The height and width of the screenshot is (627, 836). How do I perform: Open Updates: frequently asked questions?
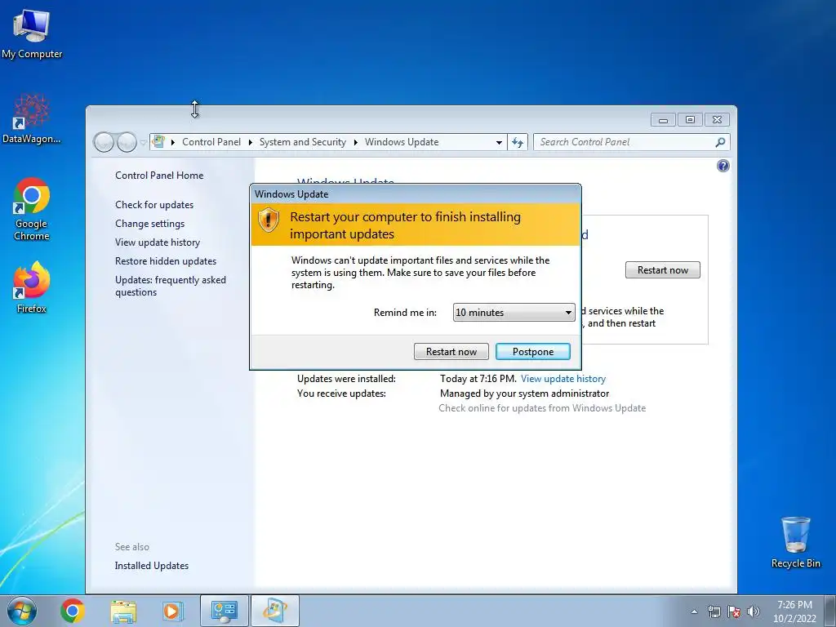click(170, 286)
